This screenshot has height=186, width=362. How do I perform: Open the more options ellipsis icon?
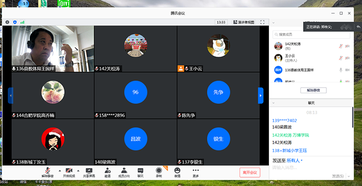point(195,171)
